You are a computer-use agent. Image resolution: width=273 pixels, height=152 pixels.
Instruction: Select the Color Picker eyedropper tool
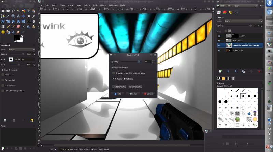(x=8, y=16)
